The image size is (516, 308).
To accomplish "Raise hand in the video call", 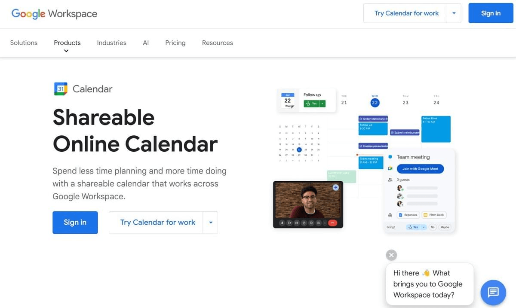I will click(304, 223).
